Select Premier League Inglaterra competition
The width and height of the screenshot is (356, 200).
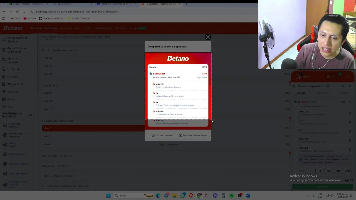pos(17,135)
